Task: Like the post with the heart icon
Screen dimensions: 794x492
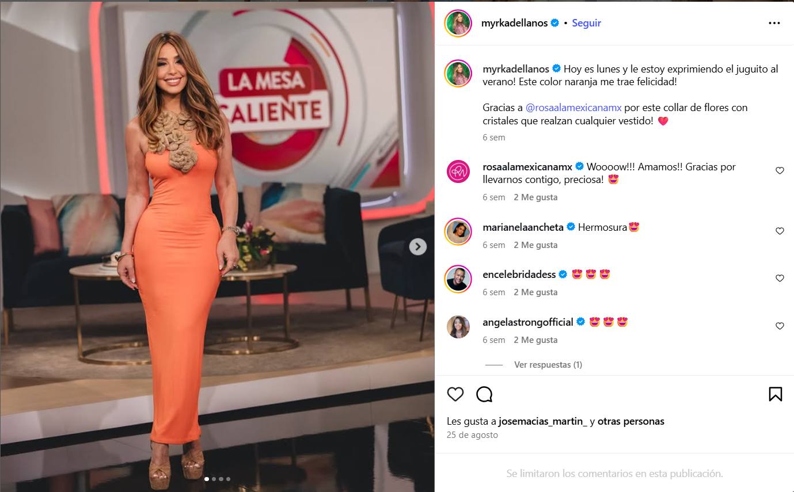Action: pyautogui.click(x=455, y=394)
